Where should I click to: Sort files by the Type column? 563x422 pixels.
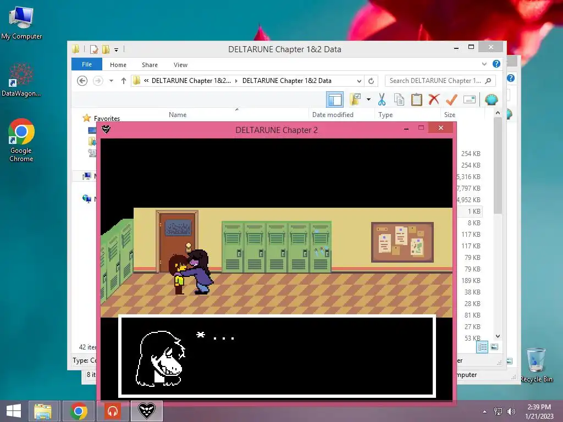point(385,114)
